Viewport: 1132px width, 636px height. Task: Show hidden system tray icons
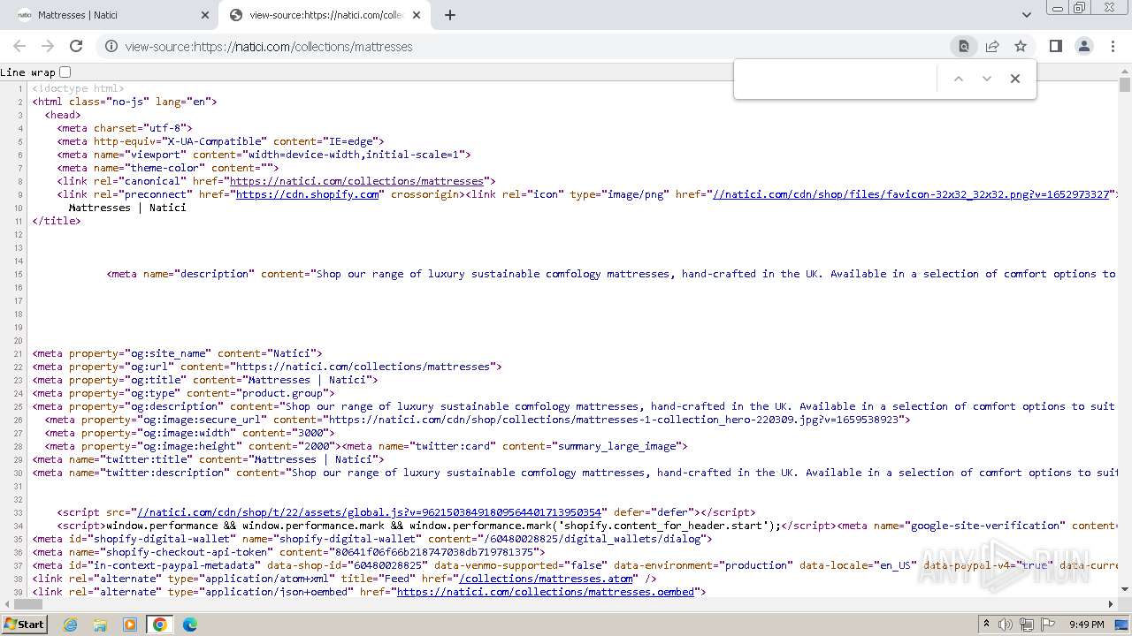pyautogui.click(x=986, y=625)
